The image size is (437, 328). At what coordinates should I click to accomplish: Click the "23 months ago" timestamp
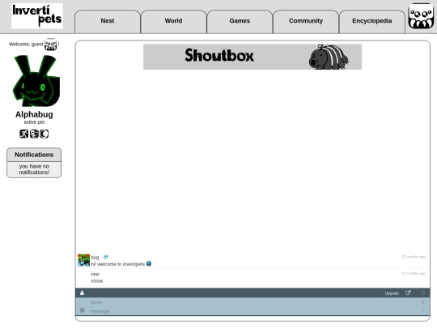[414, 257]
